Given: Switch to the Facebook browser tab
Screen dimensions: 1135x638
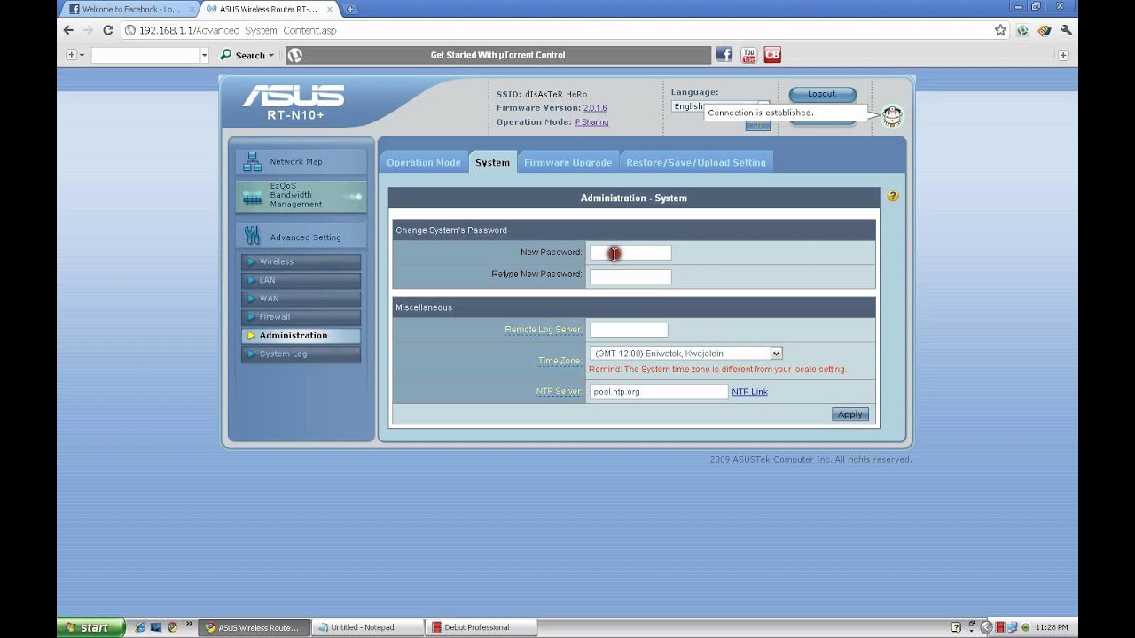Looking at the screenshot, I should [129, 9].
